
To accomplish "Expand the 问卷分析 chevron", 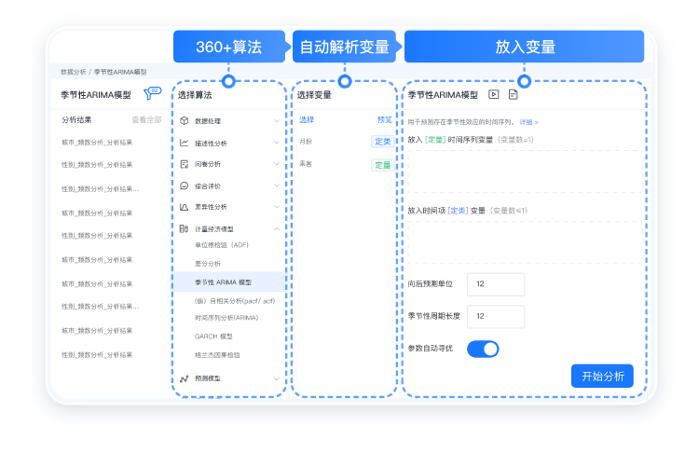I will [277, 164].
